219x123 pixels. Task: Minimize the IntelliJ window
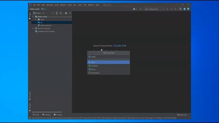point(177,4)
